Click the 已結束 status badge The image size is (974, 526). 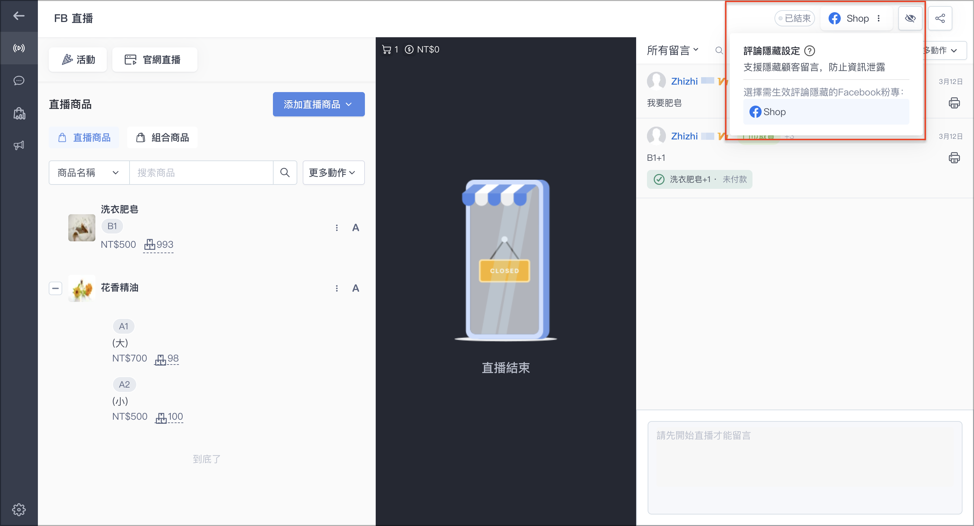click(794, 18)
